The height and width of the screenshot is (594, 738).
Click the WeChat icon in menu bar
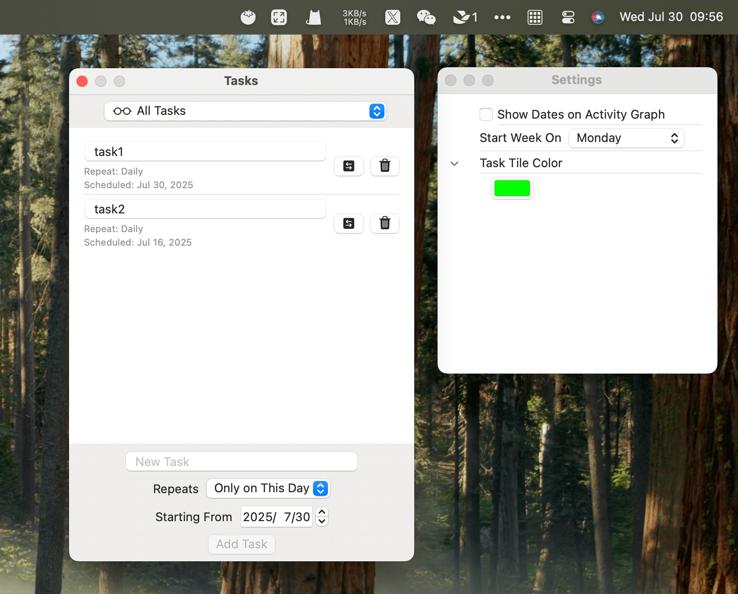[x=426, y=17]
